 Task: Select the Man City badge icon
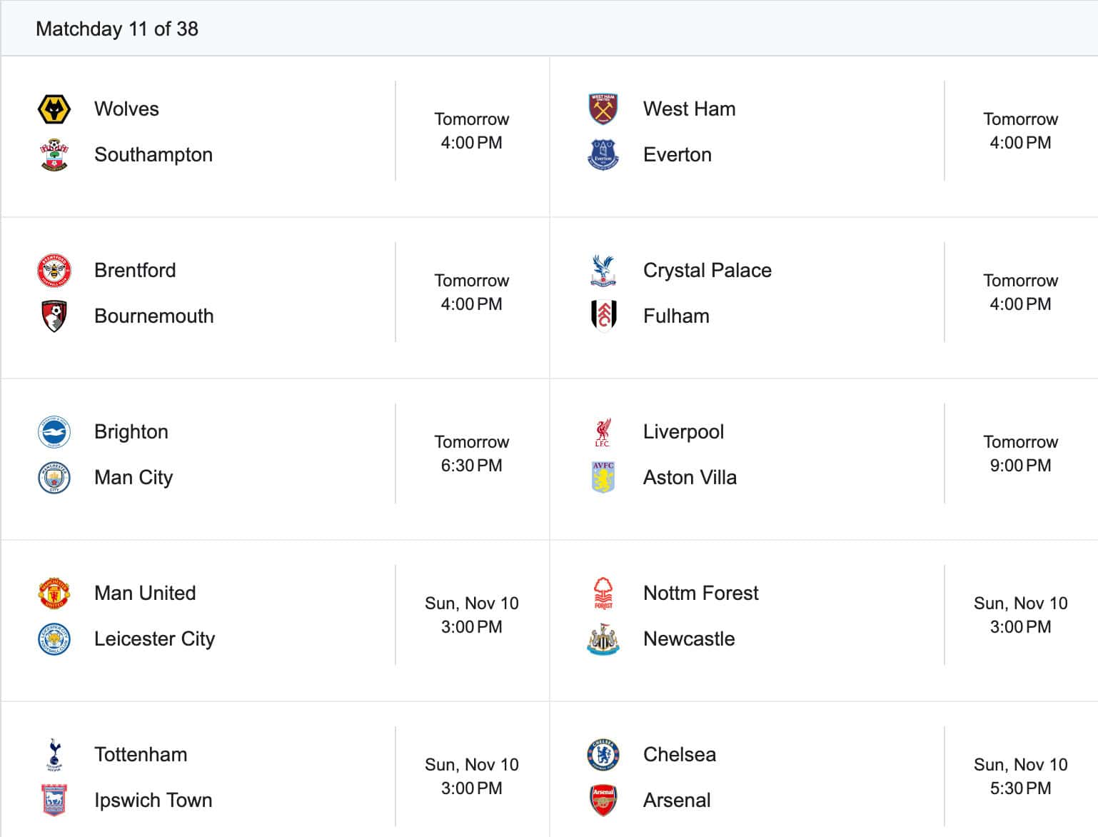coord(54,478)
